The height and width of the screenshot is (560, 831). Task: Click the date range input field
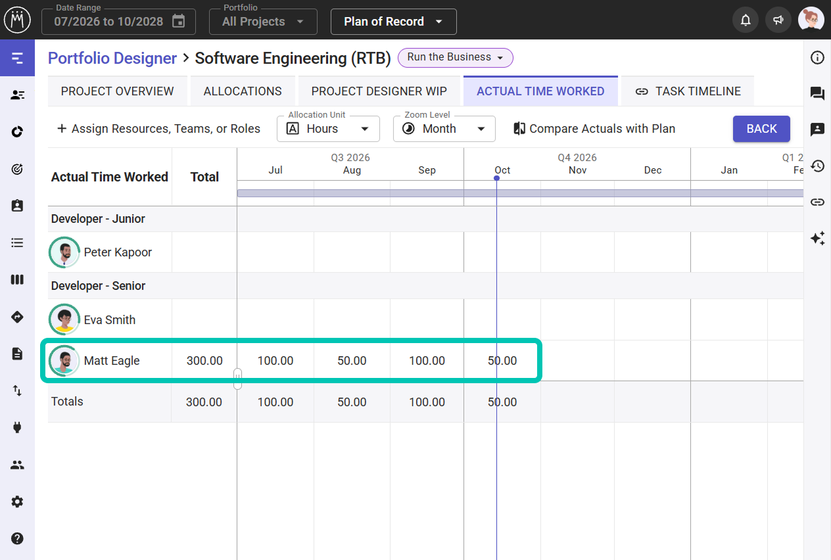118,22
